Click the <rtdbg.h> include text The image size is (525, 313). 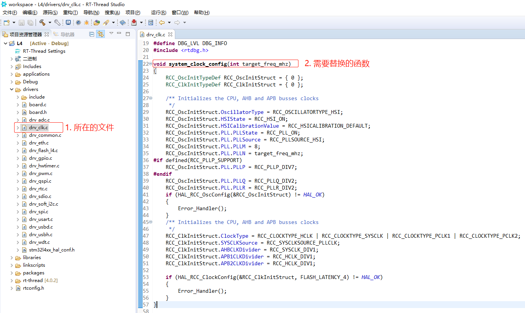[x=195, y=50]
